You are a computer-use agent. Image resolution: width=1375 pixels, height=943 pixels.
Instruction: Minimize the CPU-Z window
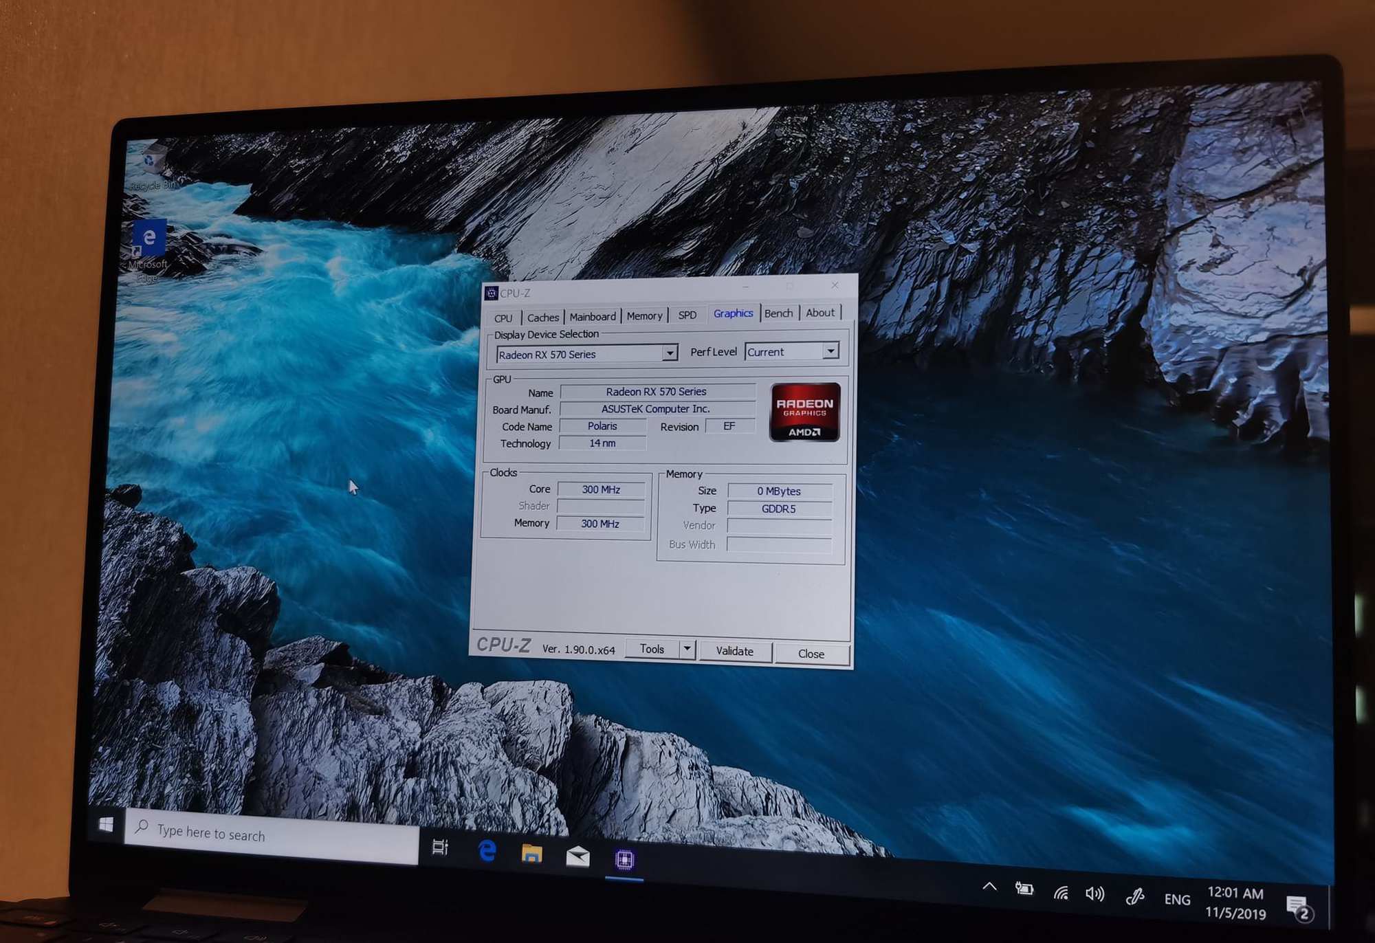coord(746,287)
